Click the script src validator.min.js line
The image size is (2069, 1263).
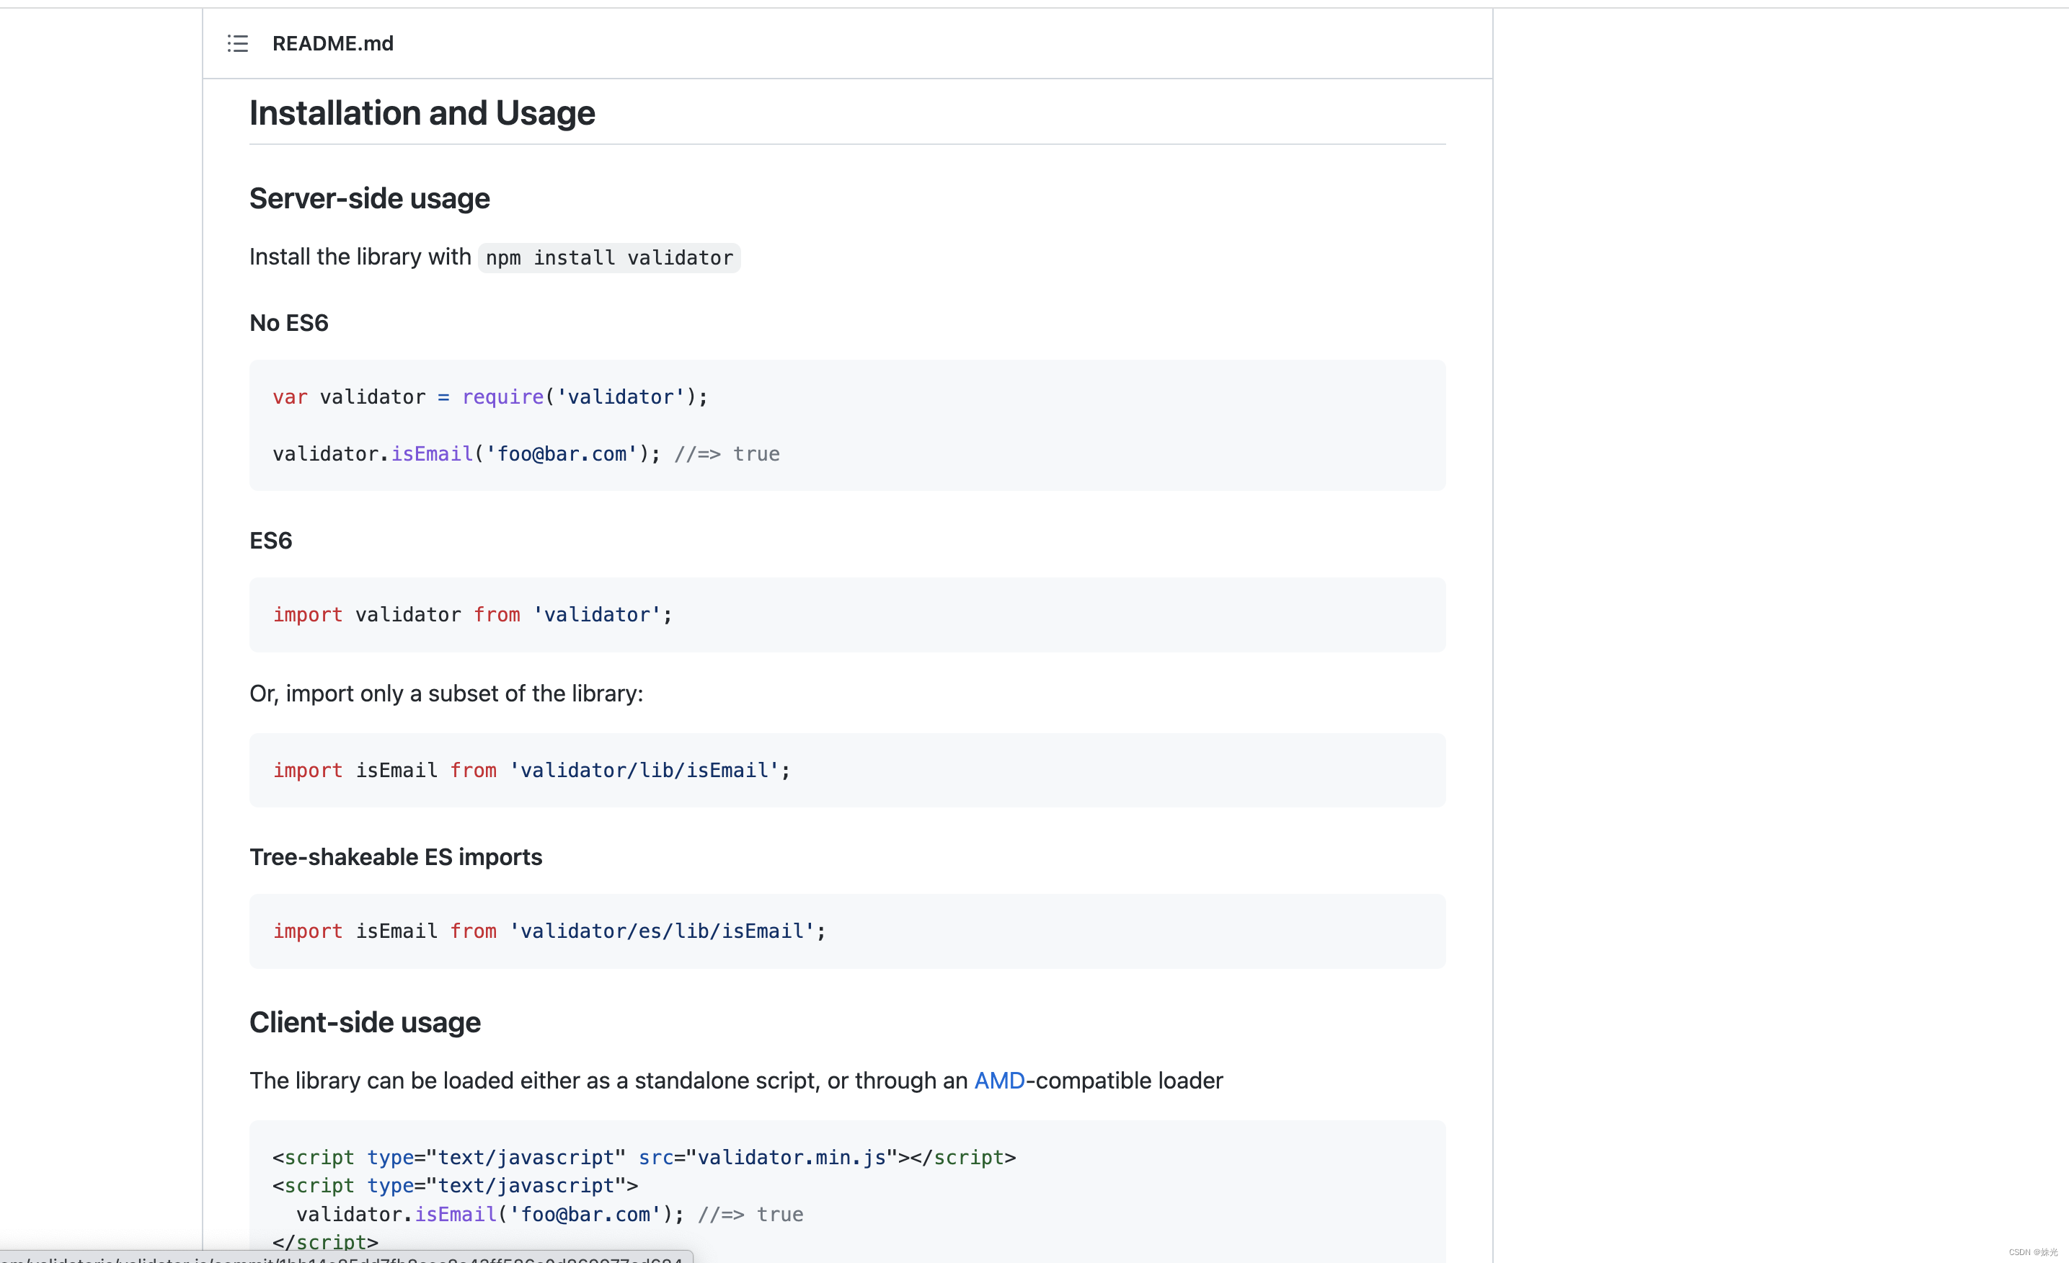pyautogui.click(x=644, y=1158)
